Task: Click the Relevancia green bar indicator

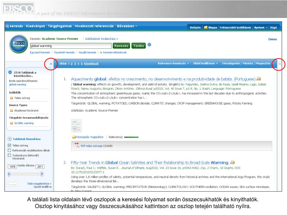Action: coord(131,137)
